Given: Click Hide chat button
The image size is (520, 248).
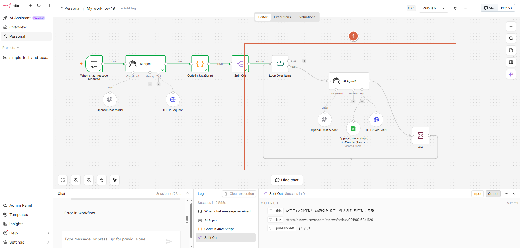Looking at the screenshot, I should (x=287, y=180).
